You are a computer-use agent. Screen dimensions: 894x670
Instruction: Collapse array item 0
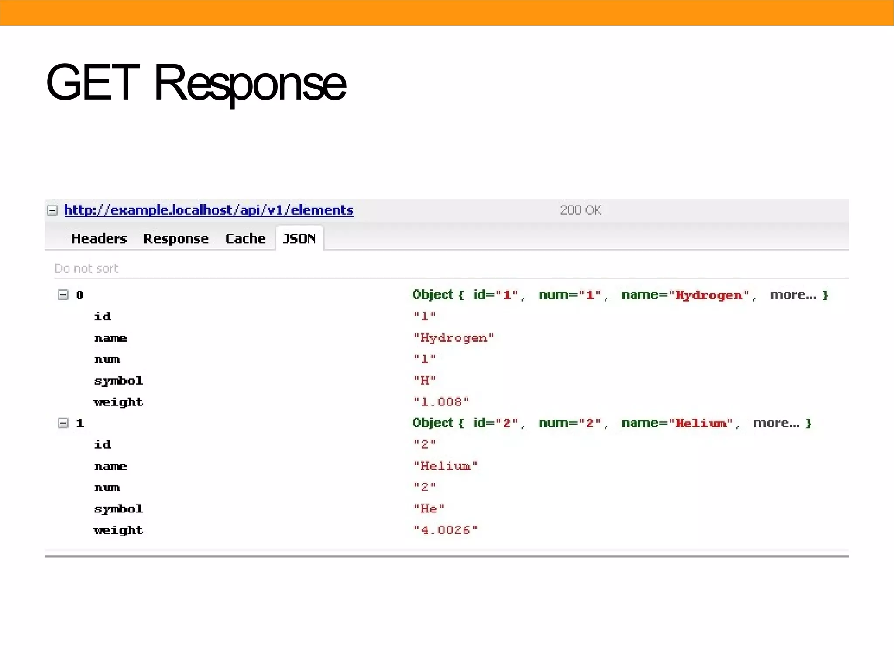(x=63, y=295)
